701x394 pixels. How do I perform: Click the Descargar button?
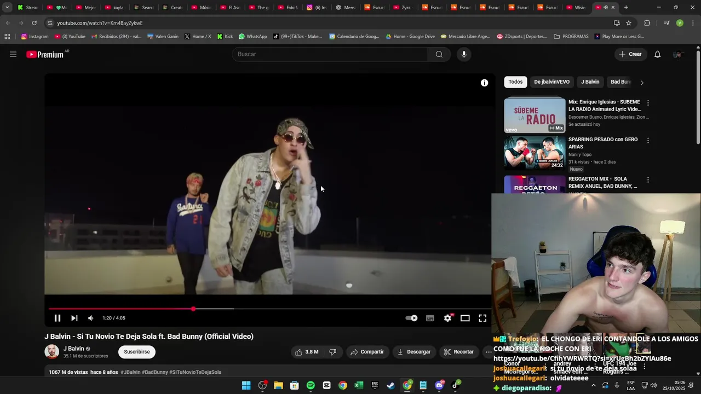[x=414, y=352]
